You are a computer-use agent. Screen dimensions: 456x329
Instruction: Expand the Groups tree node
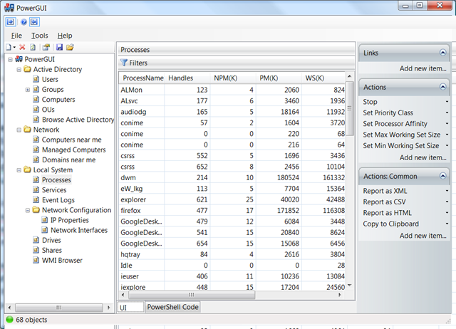coord(28,90)
